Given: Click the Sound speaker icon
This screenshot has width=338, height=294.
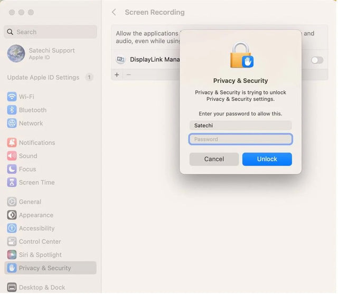Looking at the screenshot, I should (x=12, y=156).
